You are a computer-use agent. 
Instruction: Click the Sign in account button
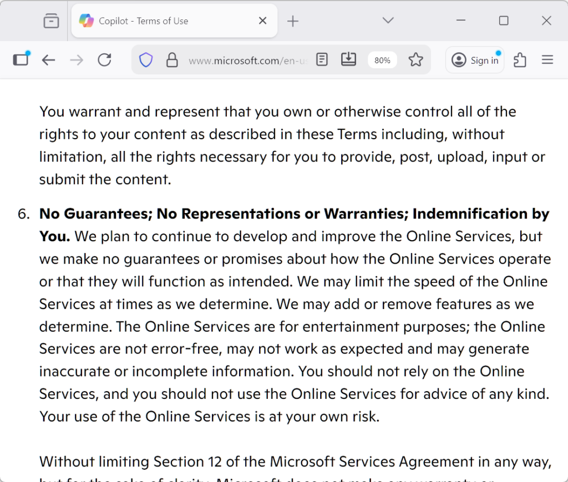coord(475,60)
